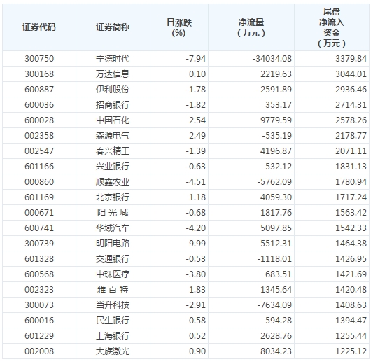Click the 森源电气 cell
Image resolution: width=371 pixels, height=362 pixels.
(x=113, y=135)
